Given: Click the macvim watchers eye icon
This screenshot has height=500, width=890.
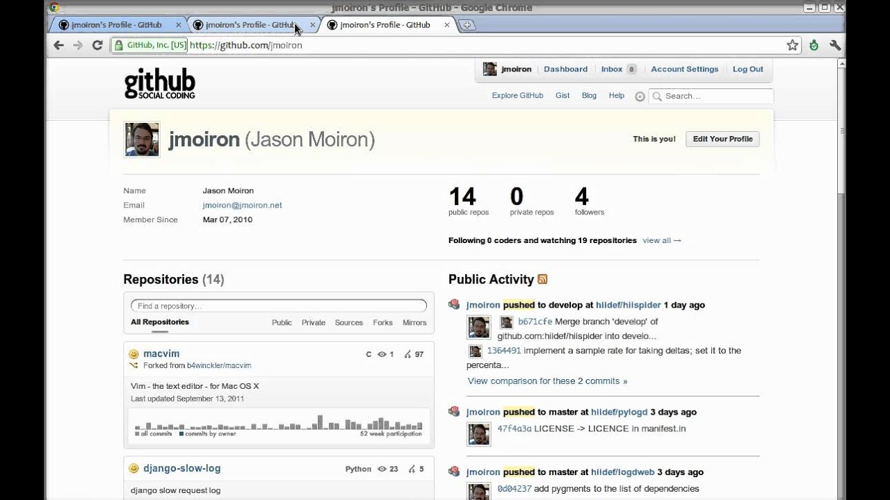Looking at the screenshot, I should 382,354.
